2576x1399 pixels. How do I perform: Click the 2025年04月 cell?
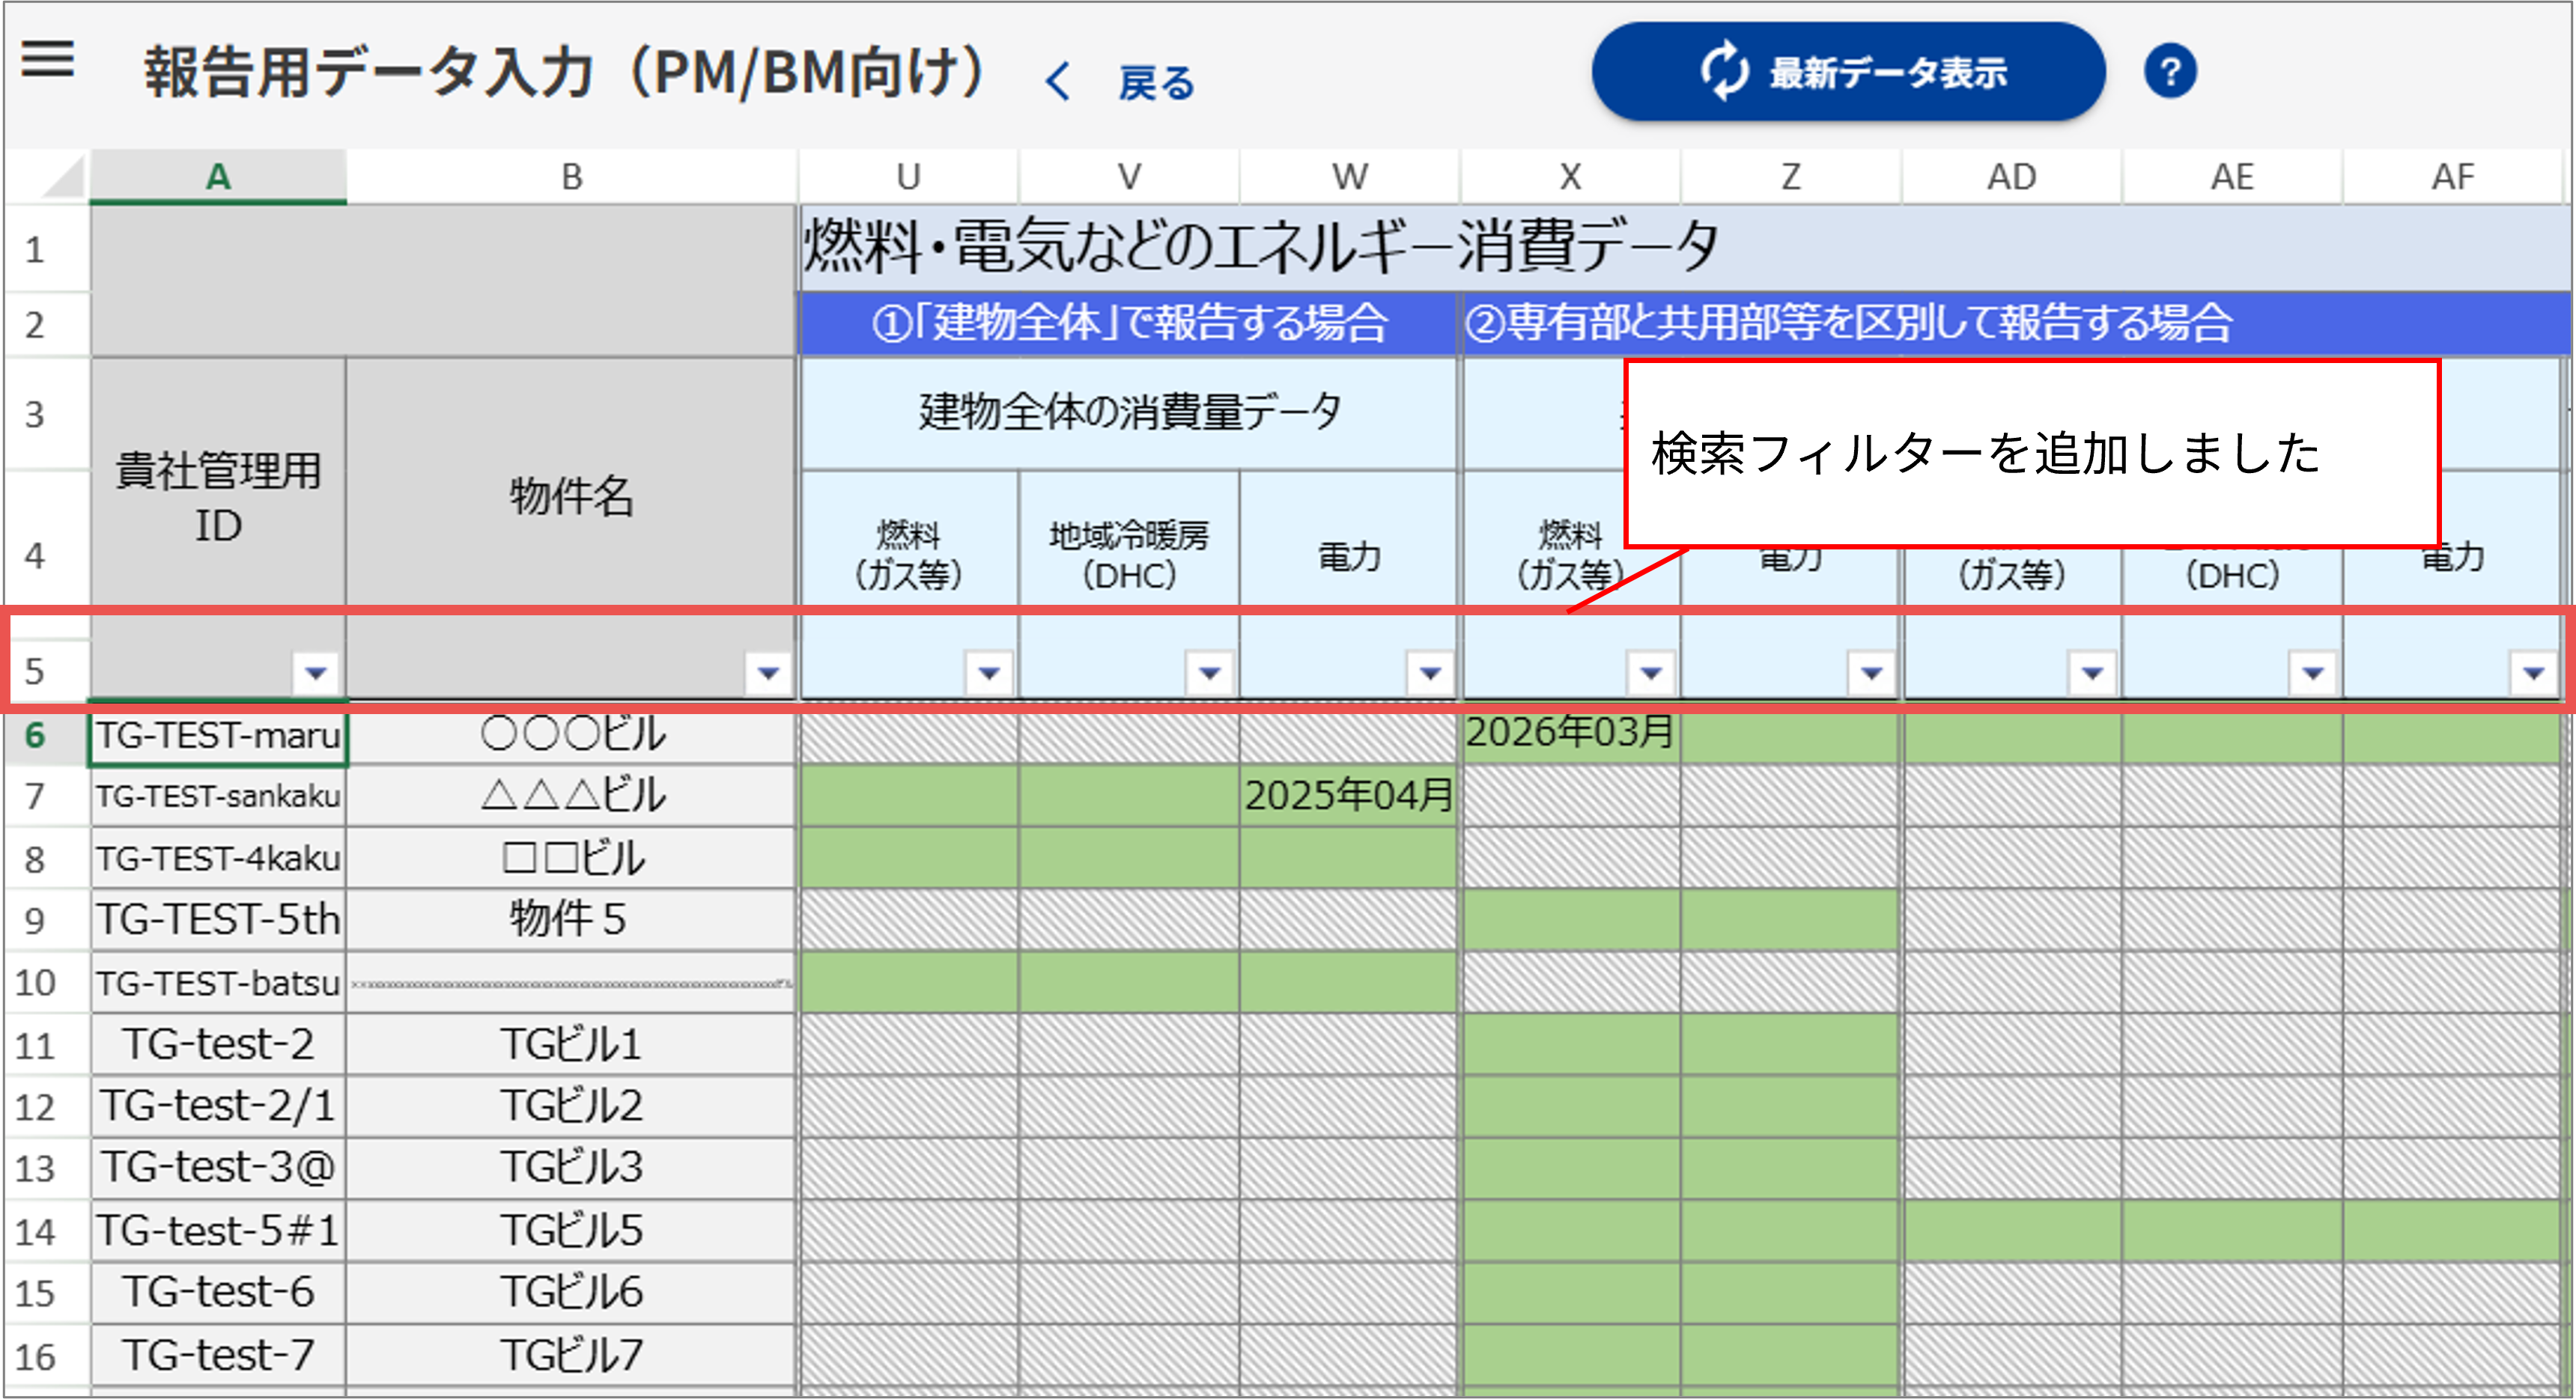pos(1348,796)
